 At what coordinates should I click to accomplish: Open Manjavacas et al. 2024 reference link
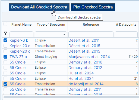pos(89,57)
